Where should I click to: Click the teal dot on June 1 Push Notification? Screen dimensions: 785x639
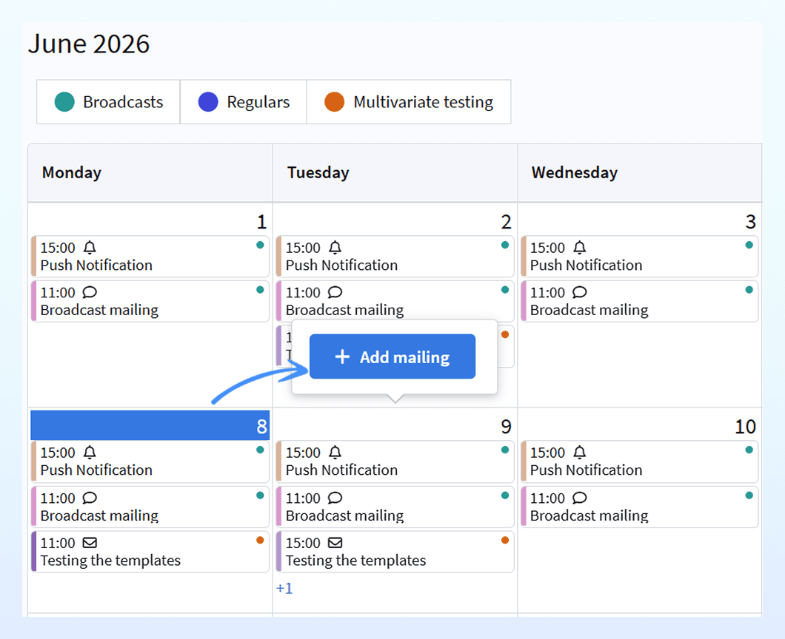tap(260, 245)
